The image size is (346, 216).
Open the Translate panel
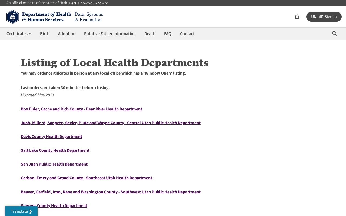pyautogui.click(x=21, y=211)
